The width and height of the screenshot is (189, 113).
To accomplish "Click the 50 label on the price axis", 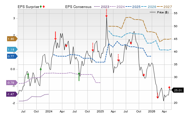I will click(x=175, y=26).
